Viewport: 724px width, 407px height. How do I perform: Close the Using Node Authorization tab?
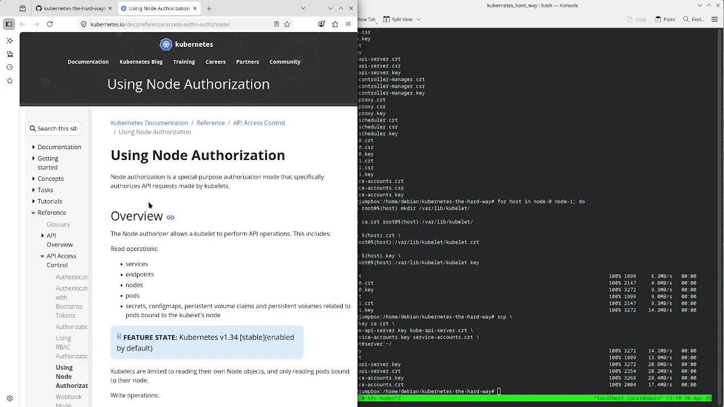pos(195,8)
